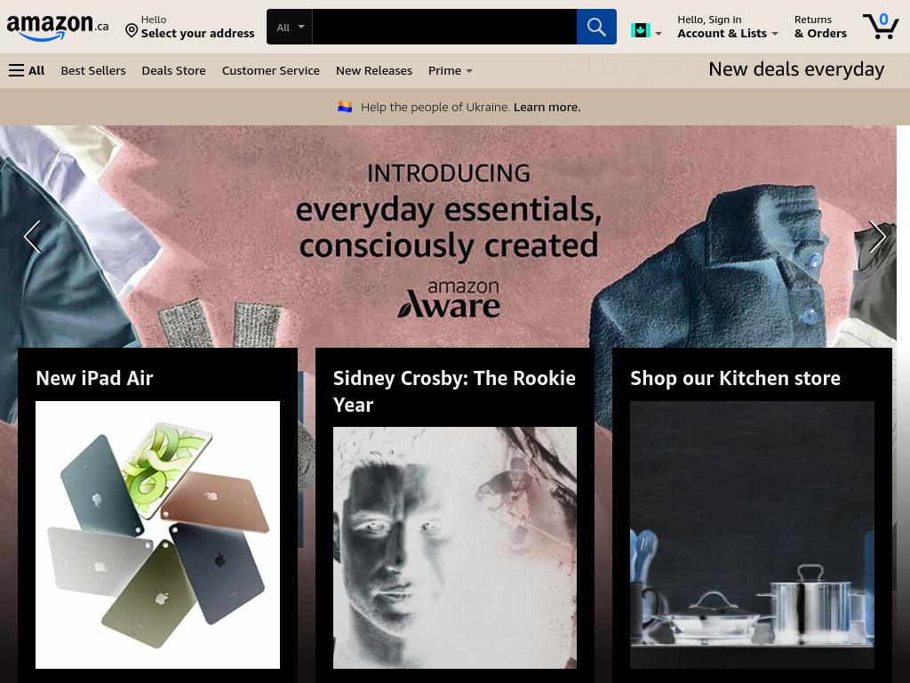The image size is (910, 683).
Task: Open the New iPad Air image
Action: click(158, 534)
